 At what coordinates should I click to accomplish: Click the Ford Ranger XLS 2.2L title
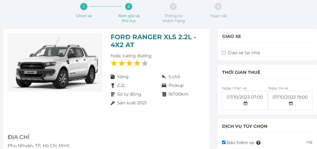click(153, 41)
